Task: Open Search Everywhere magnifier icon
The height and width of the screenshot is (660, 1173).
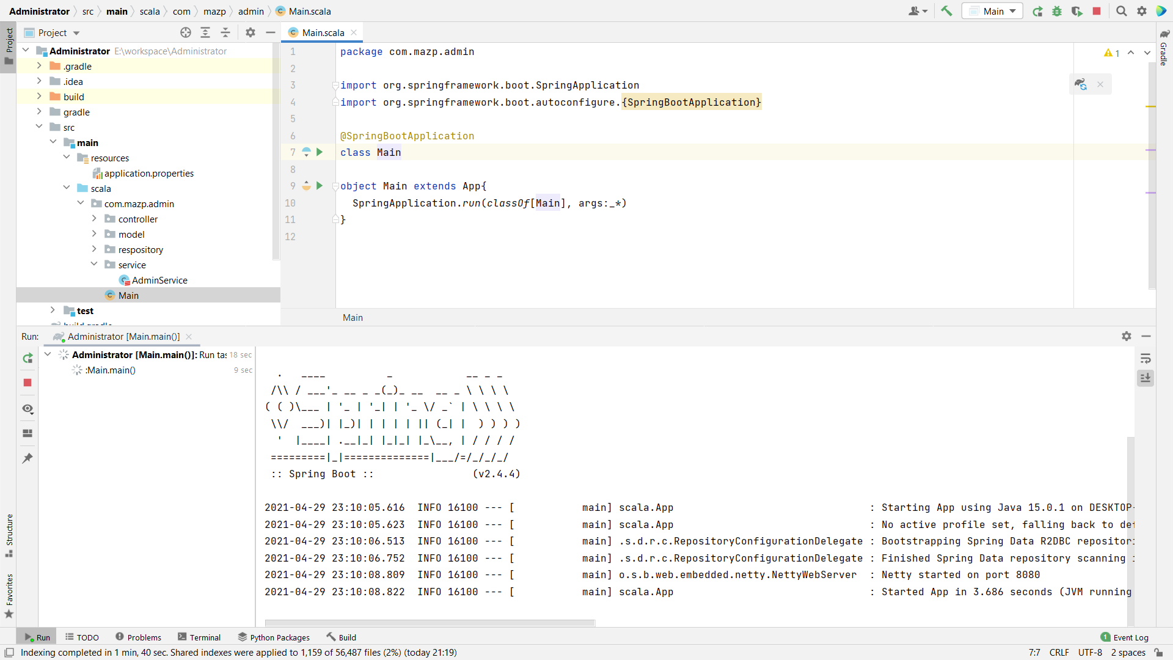Action: [x=1121, y=11]
